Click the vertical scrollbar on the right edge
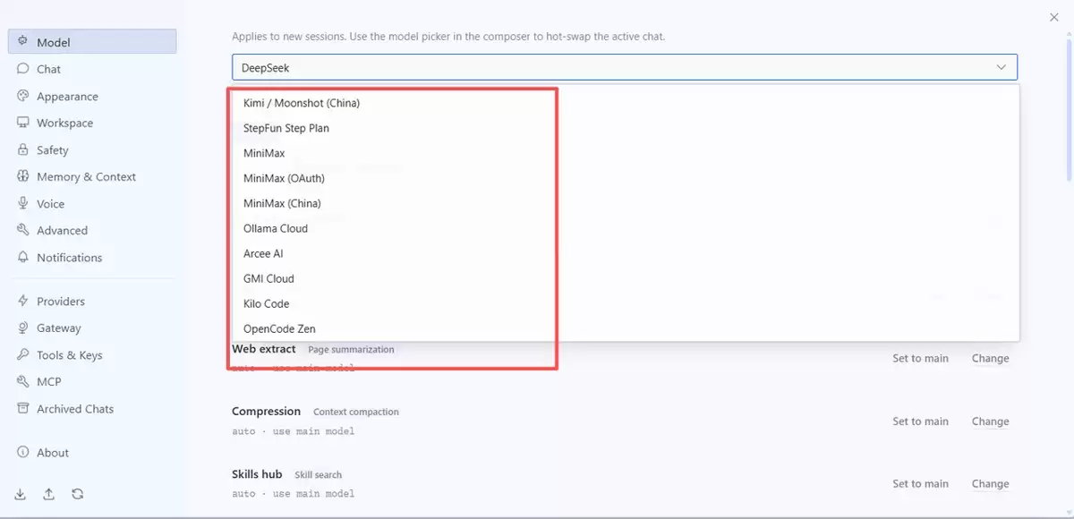This screenshot has height=519, width=1074. [x=1070, y=112]
